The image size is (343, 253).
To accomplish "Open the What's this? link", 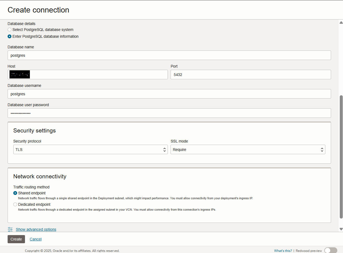I will click(283, 251).
